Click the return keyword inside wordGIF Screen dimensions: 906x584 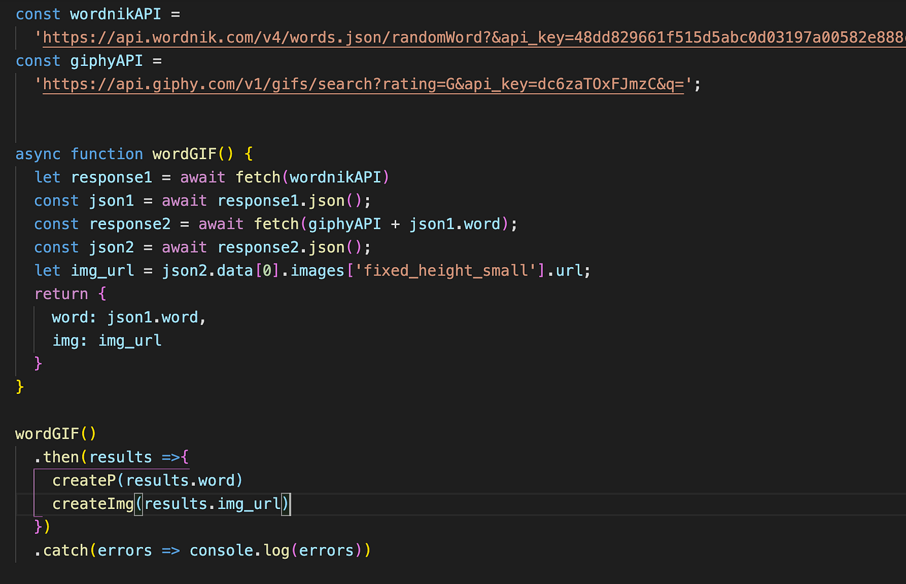61,293
